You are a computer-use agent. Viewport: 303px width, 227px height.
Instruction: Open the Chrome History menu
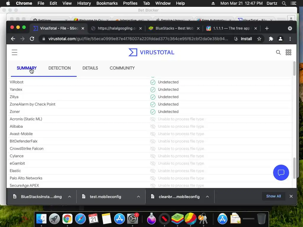[x=84, y=3]
